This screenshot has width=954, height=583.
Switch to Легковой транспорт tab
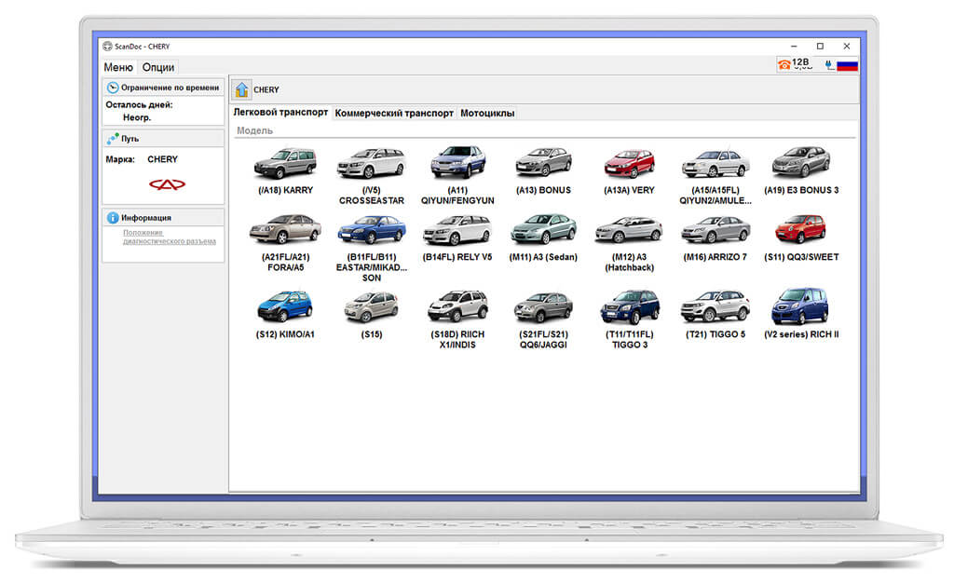280,113
